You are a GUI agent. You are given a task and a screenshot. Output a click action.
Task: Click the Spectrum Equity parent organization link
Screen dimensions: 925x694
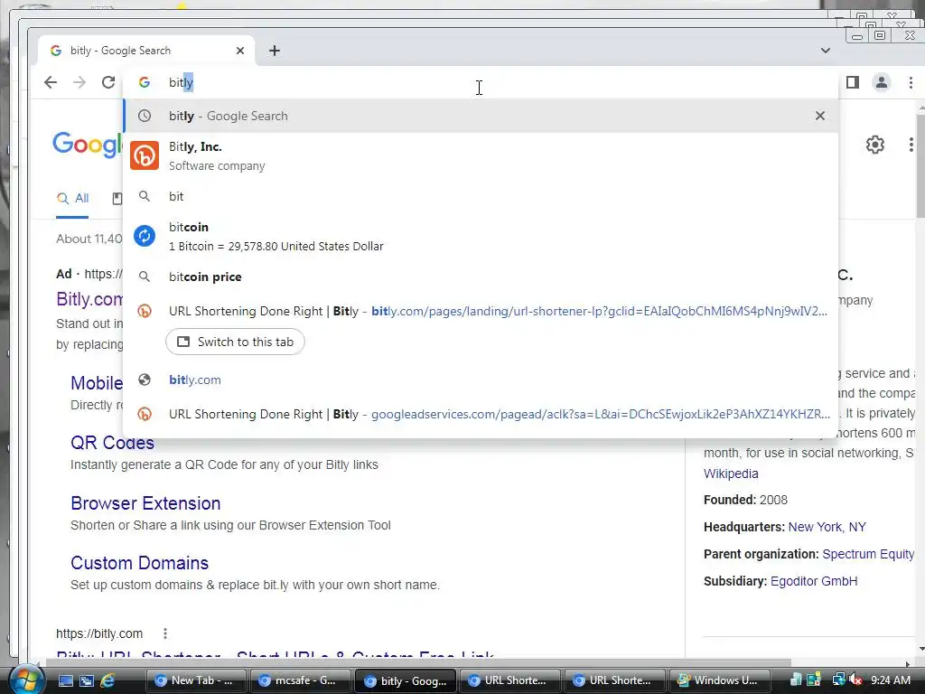pos(868,554)
